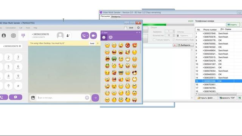This screenshot has height=136, width=242.
Task: Click the +380965309678 contact name in header
Action: click(x=40, y=34)
